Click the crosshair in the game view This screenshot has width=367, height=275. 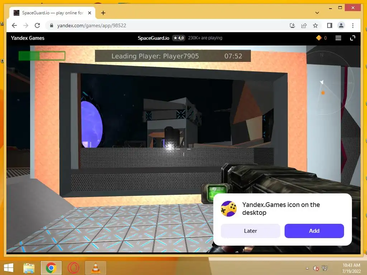pyautogui.click(x=184, y=149)
